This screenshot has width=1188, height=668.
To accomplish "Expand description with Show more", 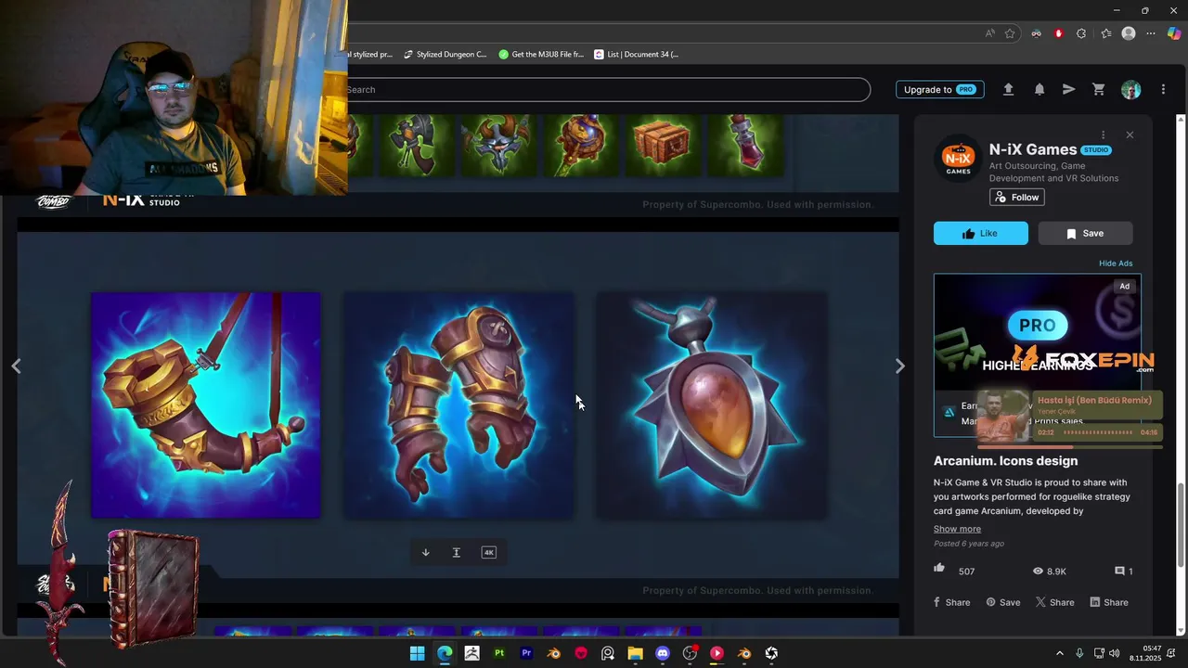I will [957, 529].
